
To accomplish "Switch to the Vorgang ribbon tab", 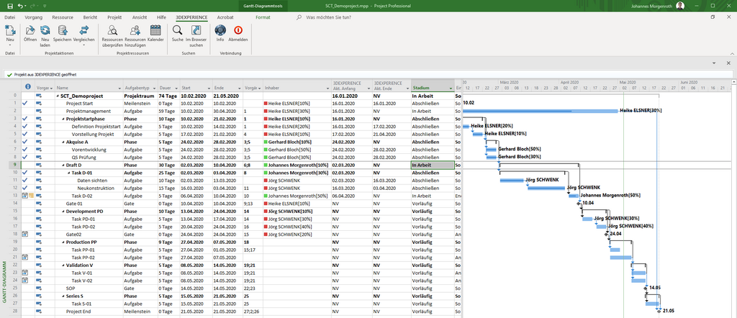I will (34, 17).
